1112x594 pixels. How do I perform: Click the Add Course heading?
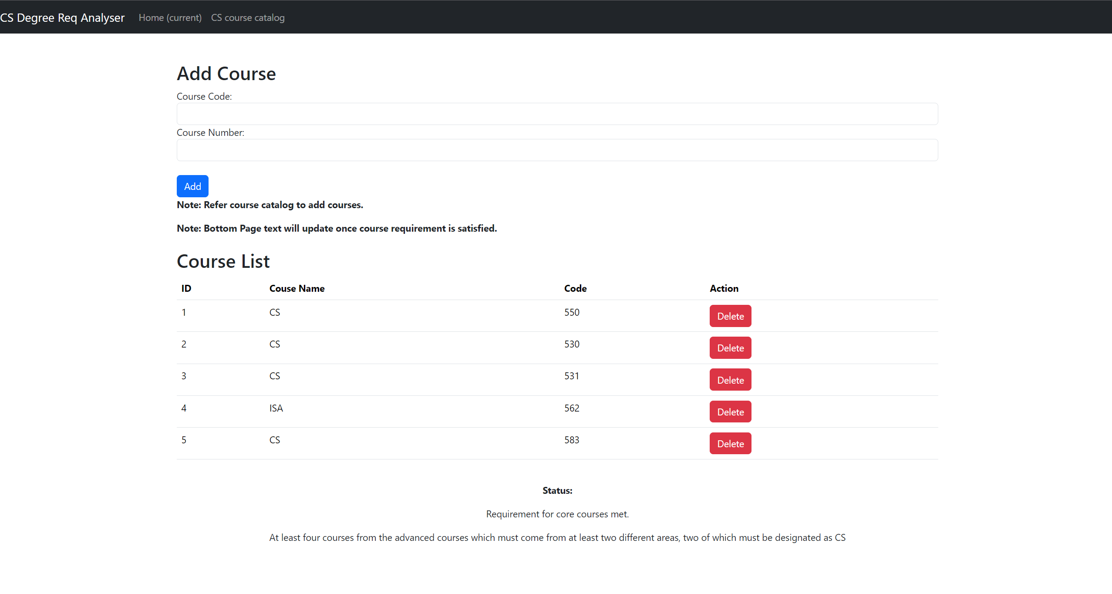pyautogui.click(x=226, y=74)
